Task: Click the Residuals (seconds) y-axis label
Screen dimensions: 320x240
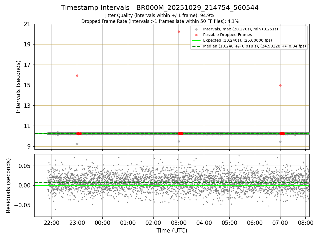Action: (x=9, y=186)
